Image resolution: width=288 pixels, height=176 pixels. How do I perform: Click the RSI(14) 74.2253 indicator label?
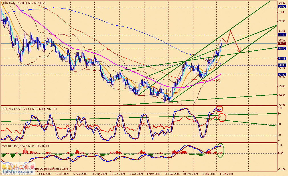12,109
